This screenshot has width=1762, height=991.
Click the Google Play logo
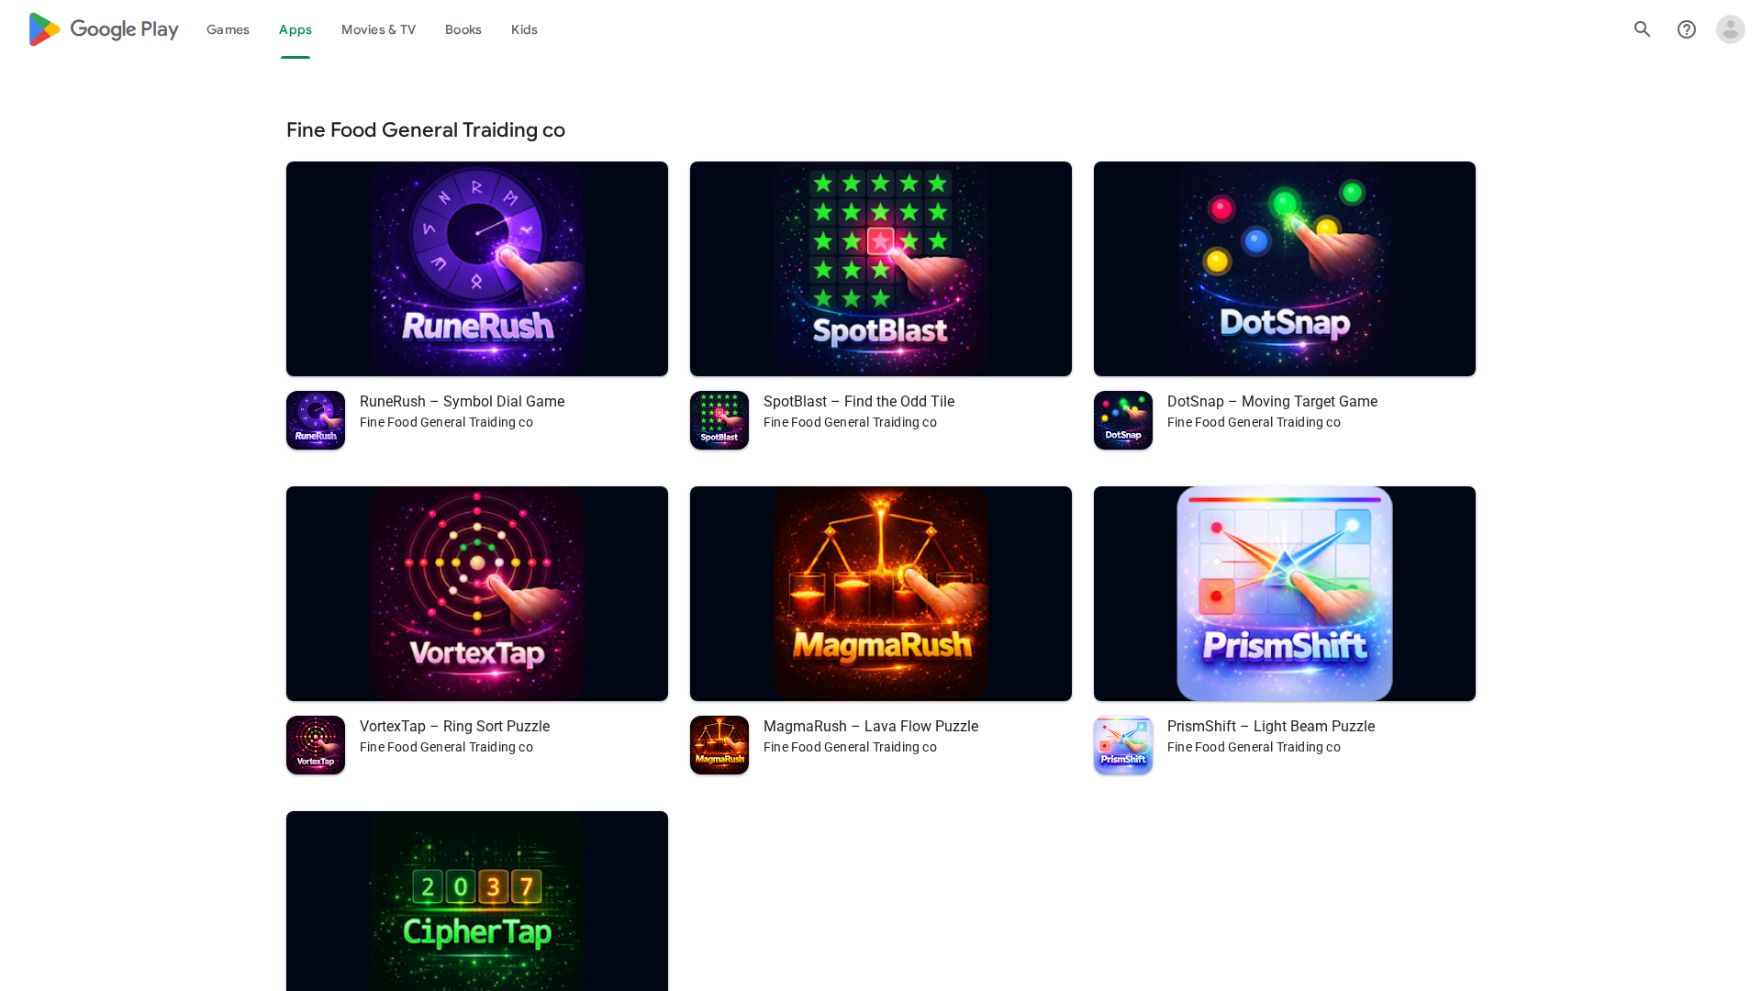click(x=103, y=29)
